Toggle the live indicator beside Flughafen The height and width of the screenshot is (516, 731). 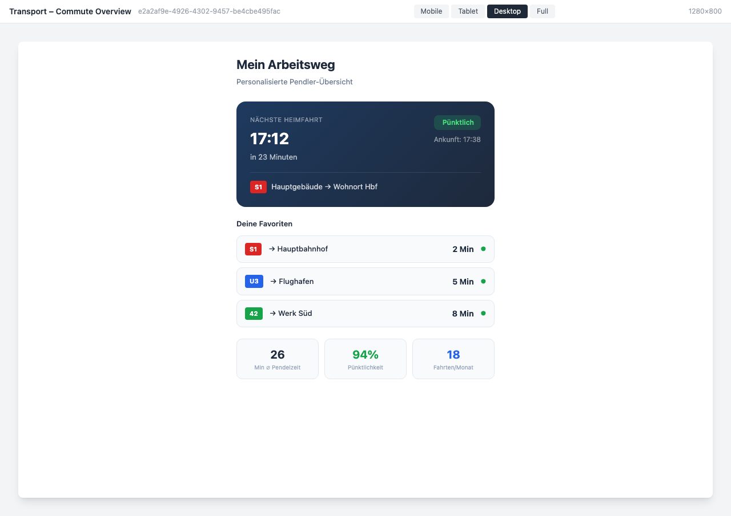click(x=483, y=281)
